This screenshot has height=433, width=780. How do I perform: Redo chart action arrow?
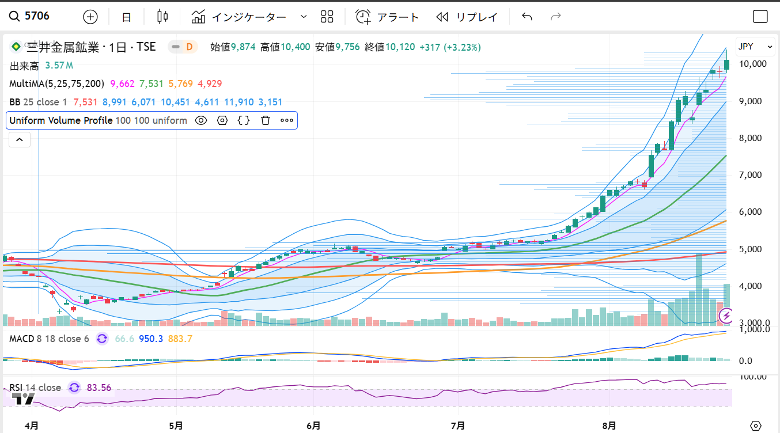[556, 17]
